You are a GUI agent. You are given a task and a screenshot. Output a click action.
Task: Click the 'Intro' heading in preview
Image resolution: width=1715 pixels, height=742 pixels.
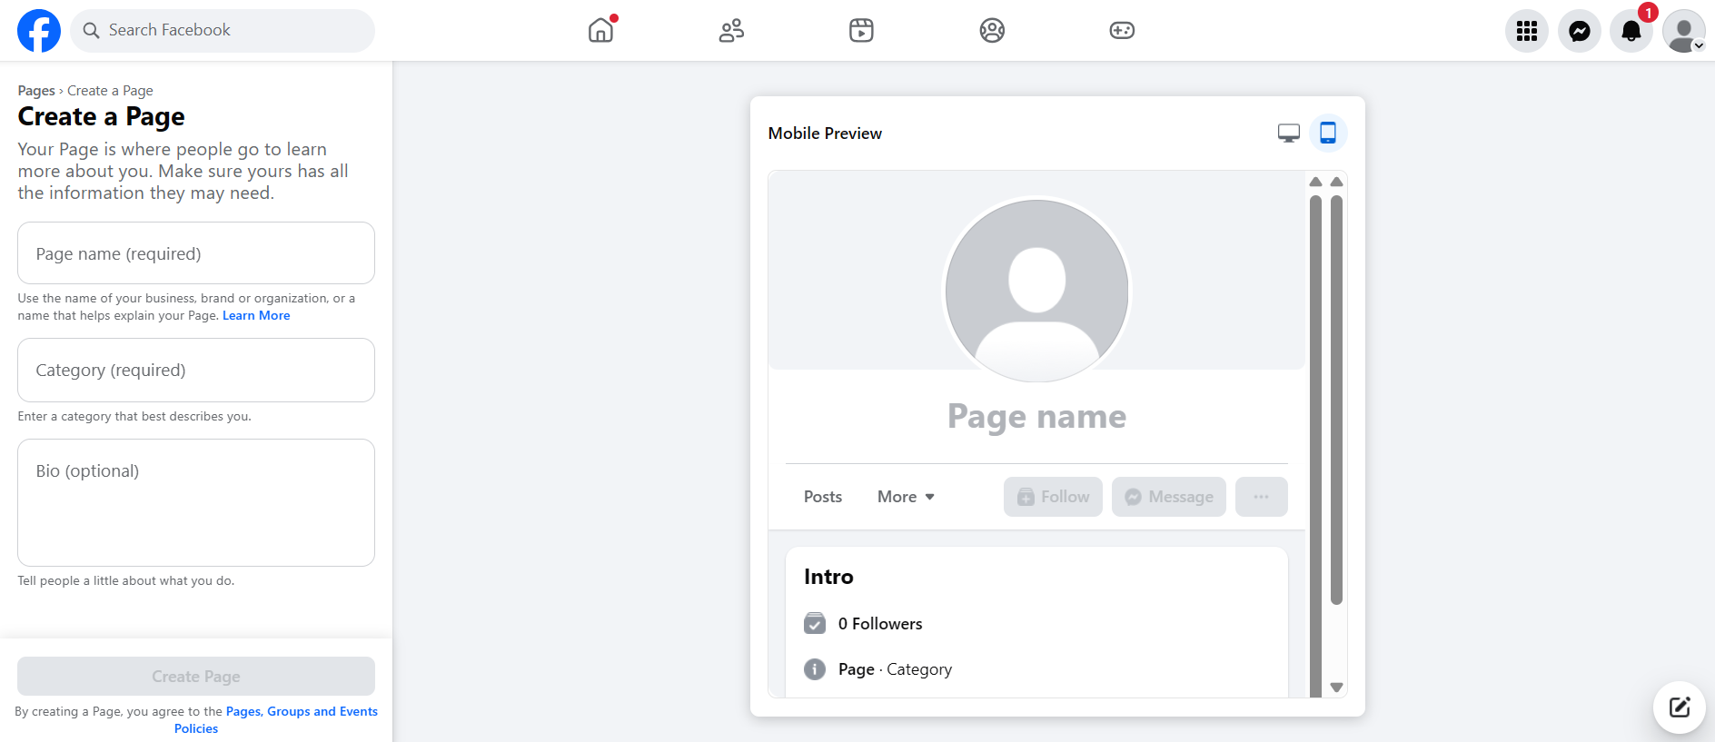pyautogui.click(x=828, y=577)
